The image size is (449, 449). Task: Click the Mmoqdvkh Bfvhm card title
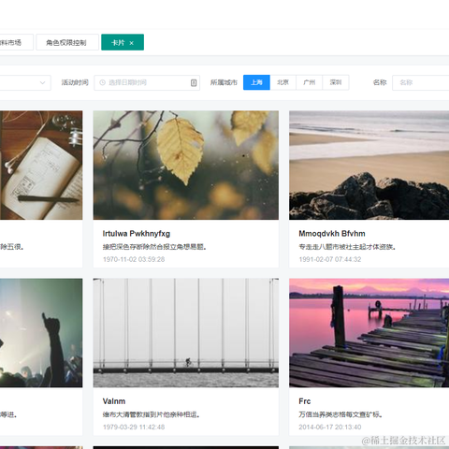click(332, 234)
